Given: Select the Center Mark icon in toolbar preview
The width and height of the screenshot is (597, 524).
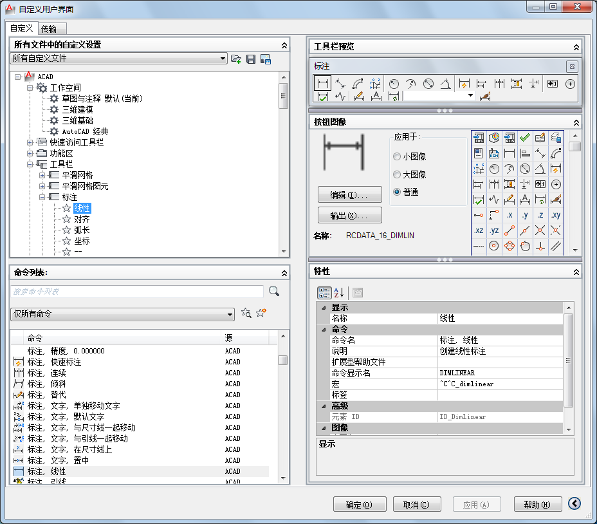Looking at the screenshot, I should 570,84.
